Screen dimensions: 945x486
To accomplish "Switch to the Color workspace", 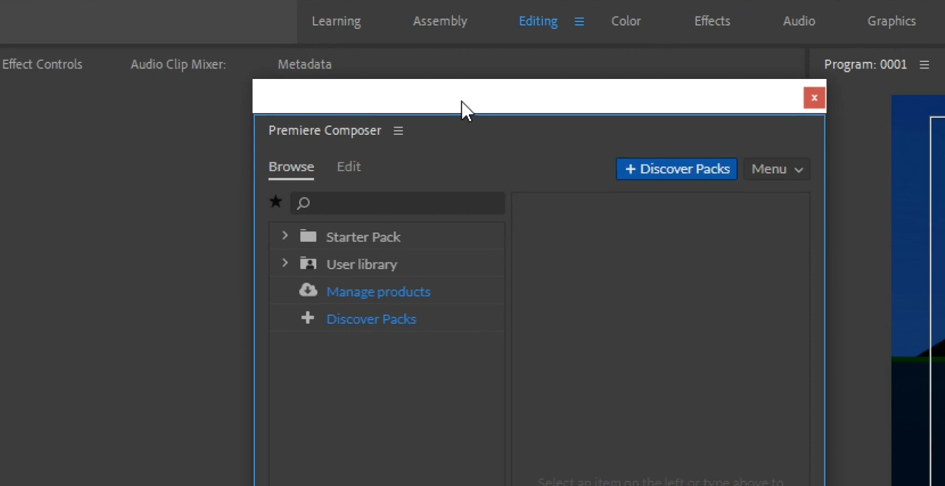I will coord(626,21).
